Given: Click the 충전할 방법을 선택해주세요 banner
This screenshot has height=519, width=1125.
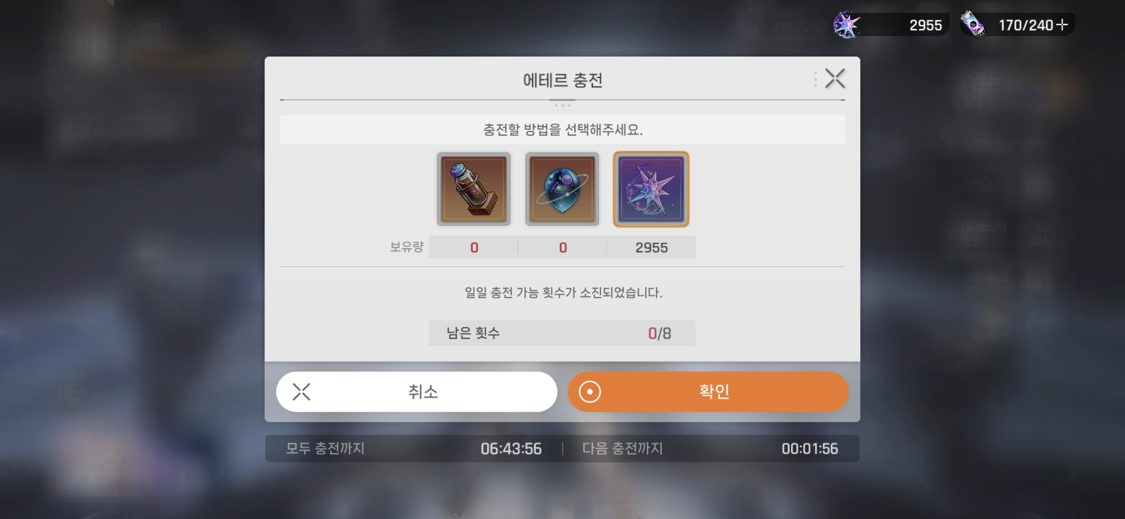Looking at the screenshot, I should pyautogui.click(x=562, y=130).
